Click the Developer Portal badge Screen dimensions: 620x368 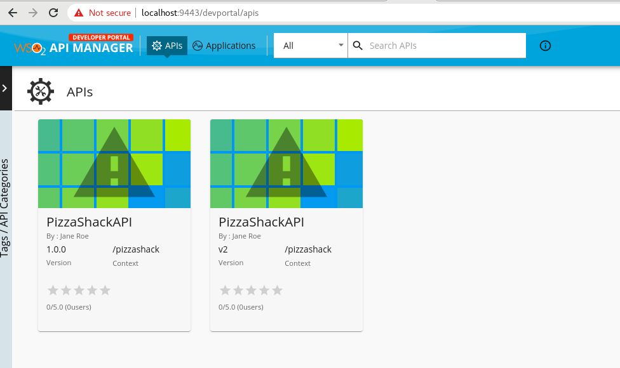[x=101, y=37]
